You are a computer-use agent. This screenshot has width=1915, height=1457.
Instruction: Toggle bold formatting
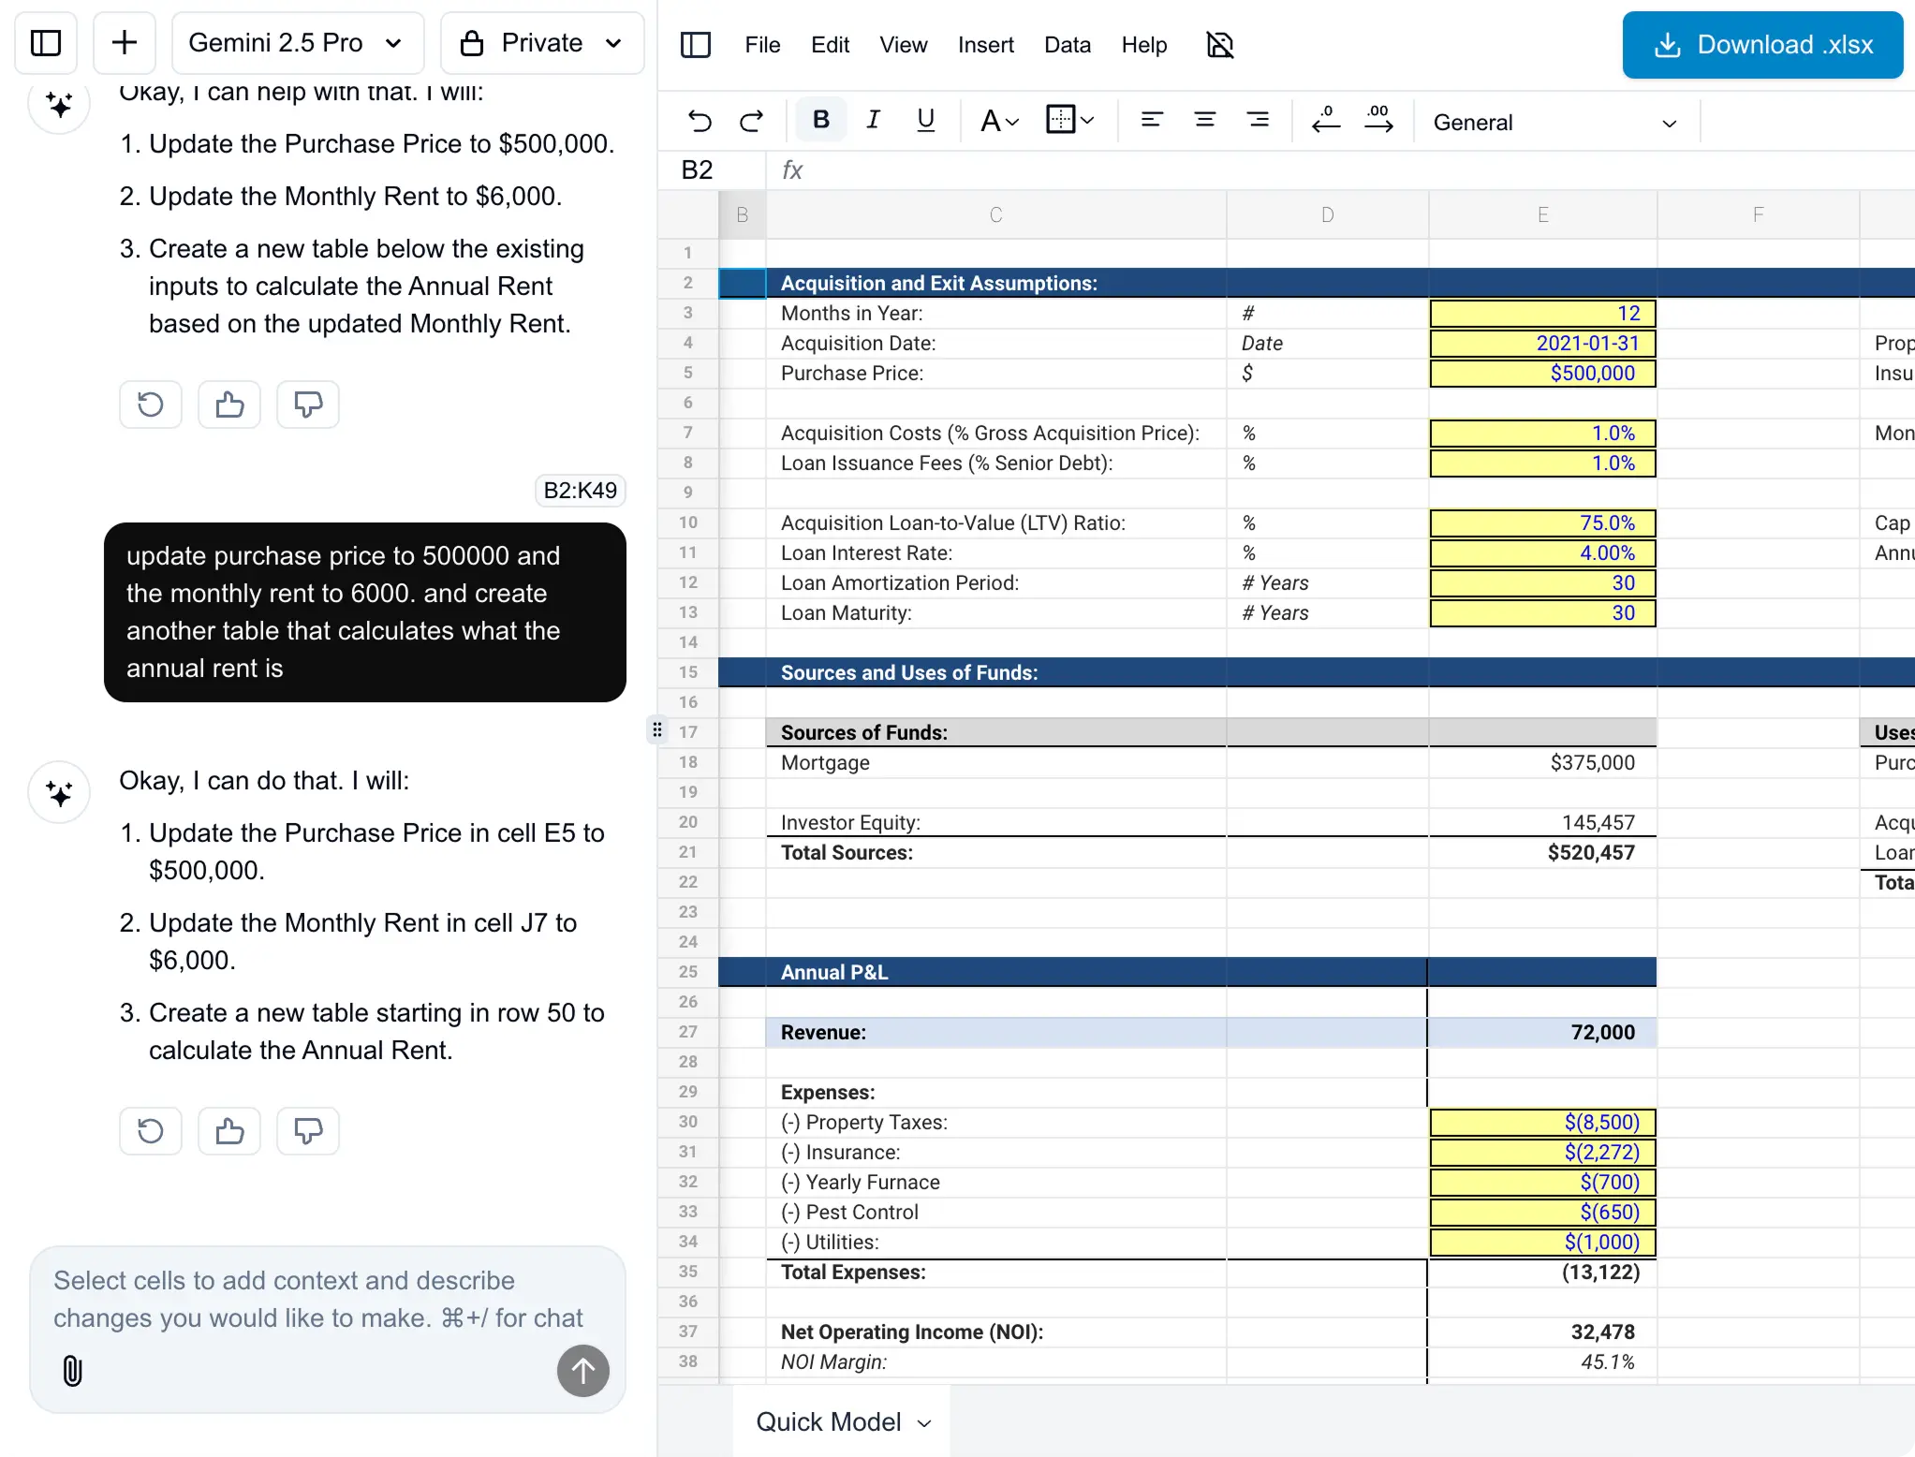click(x=820, y=120)
